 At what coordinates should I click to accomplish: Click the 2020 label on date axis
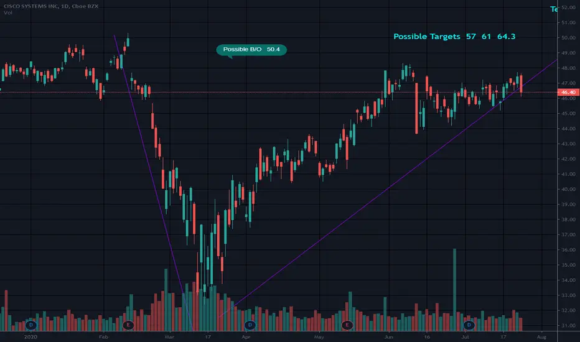[x=30, y=337]
